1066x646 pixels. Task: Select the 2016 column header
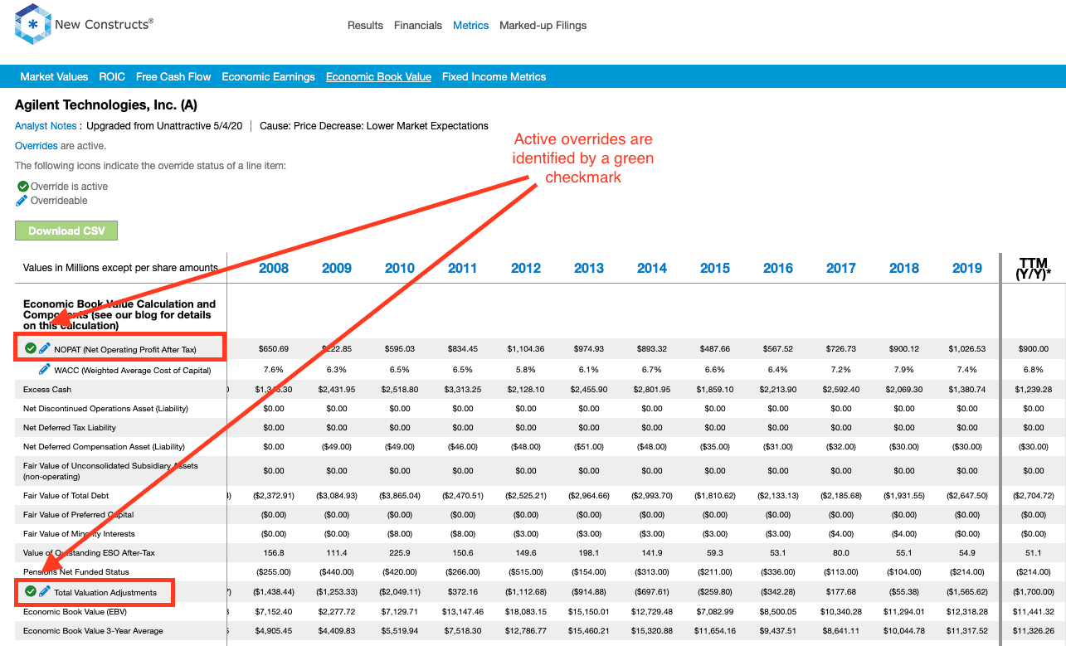(778, 268)
